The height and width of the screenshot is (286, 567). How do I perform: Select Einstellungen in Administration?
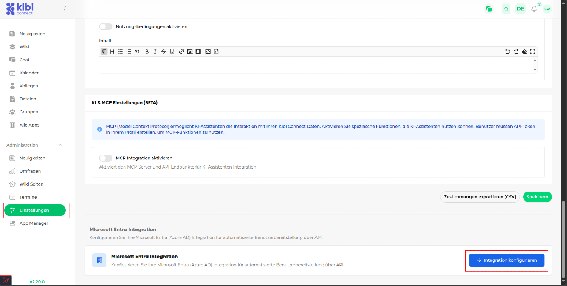pyautogui.click(x=35, y=210)
